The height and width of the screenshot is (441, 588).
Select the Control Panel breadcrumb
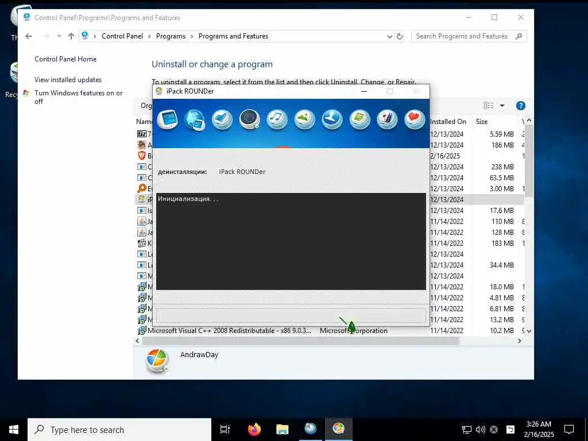point(122,36)
